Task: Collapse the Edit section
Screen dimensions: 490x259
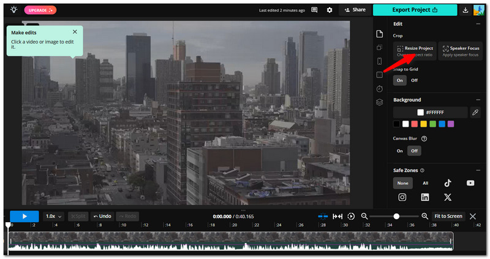Action: pos(478,24)
